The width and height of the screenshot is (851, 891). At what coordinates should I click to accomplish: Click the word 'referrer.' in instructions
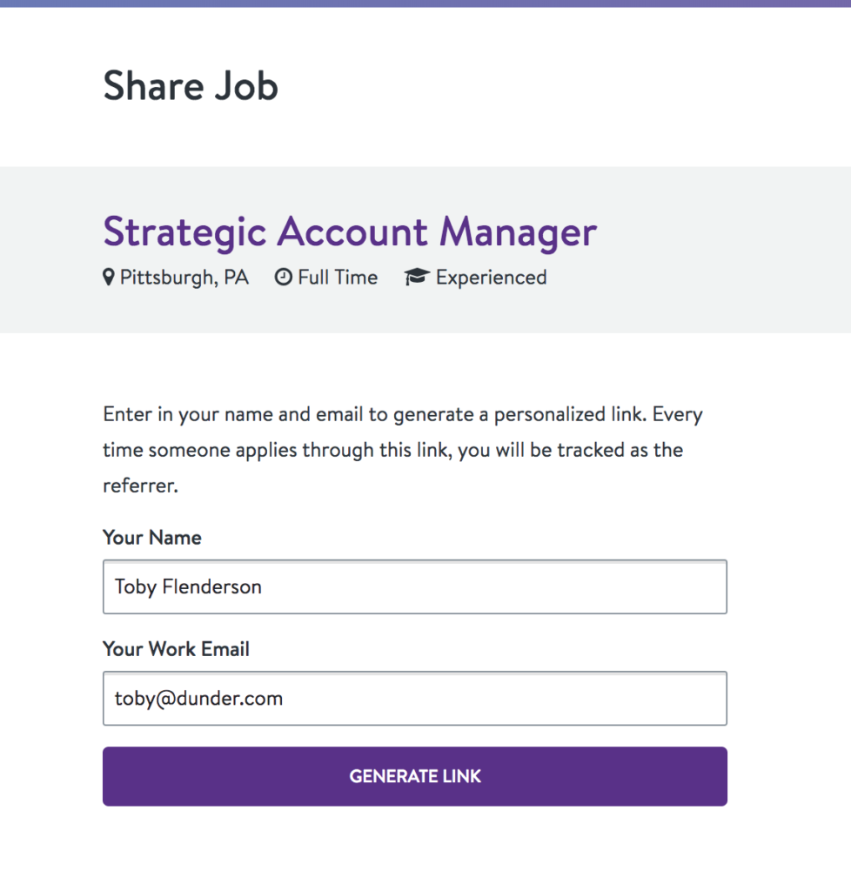[140, 486]
